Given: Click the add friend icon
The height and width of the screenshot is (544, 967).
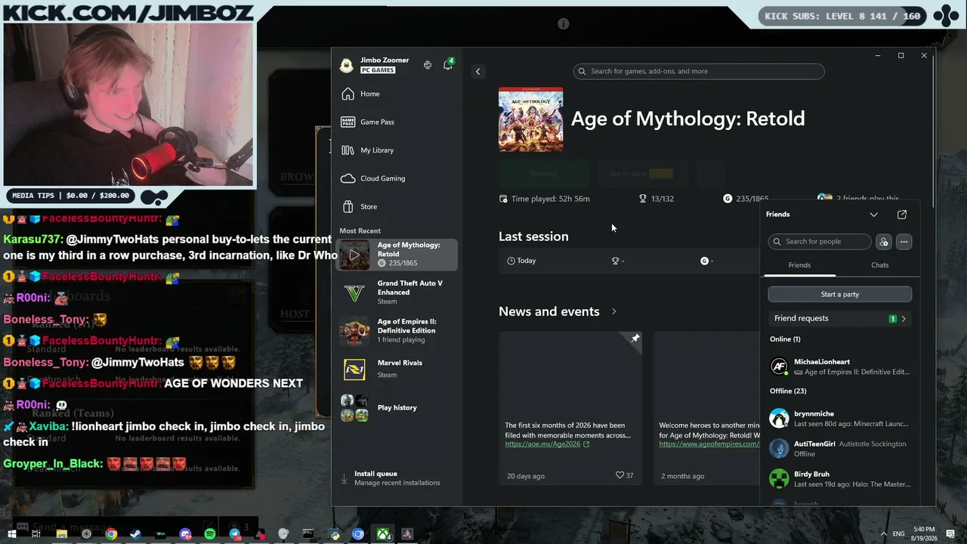Looking at the screenshot, I should tap(884, 242).
